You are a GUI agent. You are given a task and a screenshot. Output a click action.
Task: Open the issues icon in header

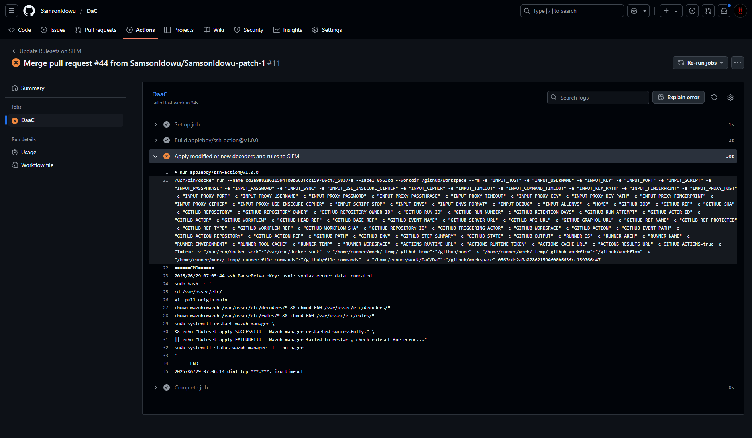pos(692,11)
